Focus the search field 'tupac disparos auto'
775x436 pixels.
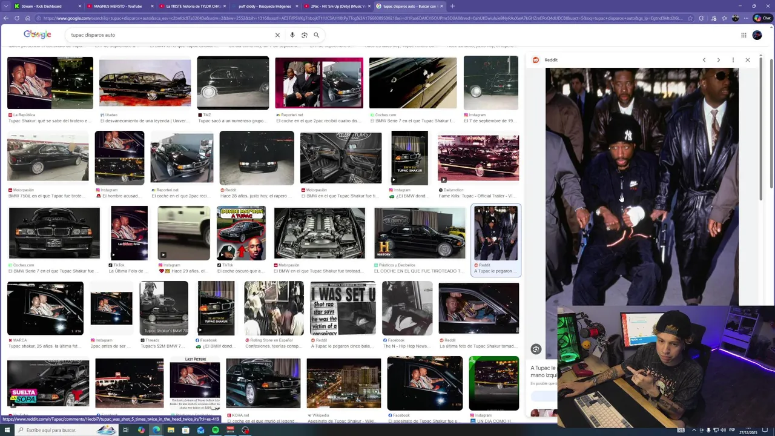click(x=170, y=35)
